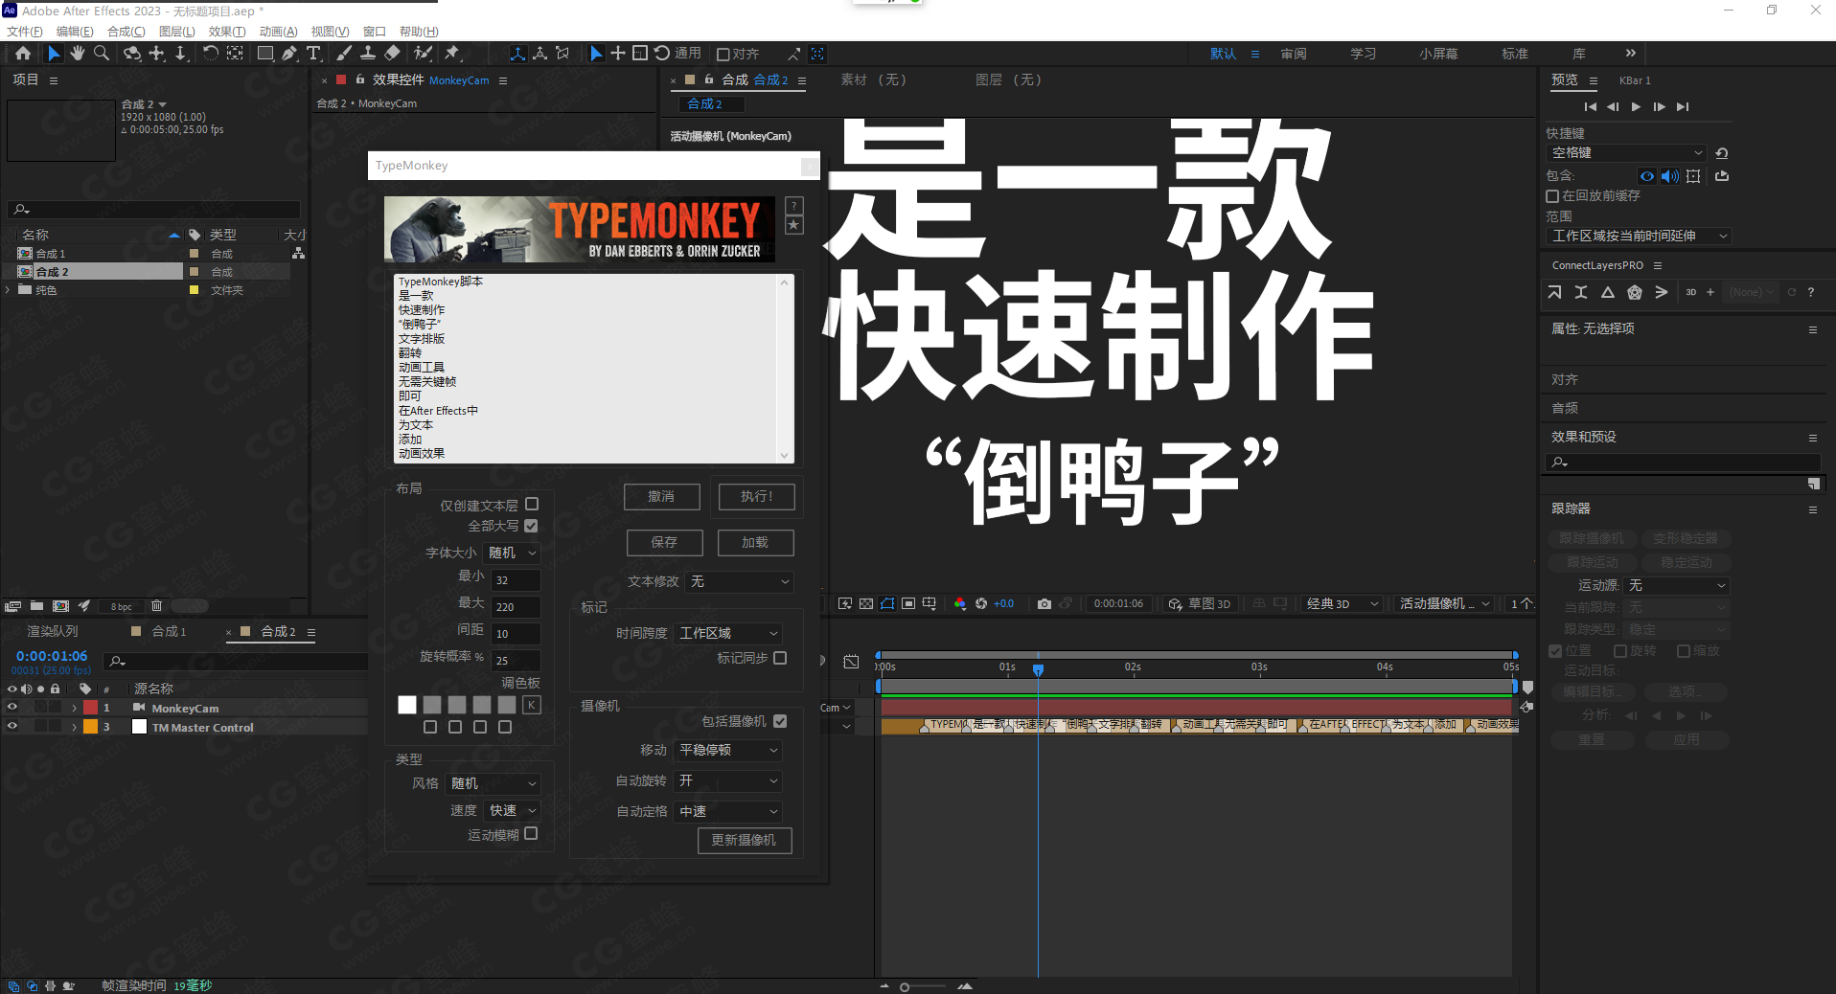Image resolution: width=1836 pixels, height=994 pixels.
Task: Switch to the 学习 workspace
Action: [x=1363, y=54]
